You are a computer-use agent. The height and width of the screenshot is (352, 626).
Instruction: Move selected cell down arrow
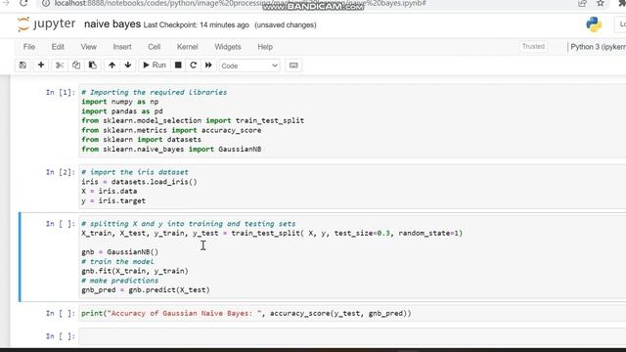128,66
